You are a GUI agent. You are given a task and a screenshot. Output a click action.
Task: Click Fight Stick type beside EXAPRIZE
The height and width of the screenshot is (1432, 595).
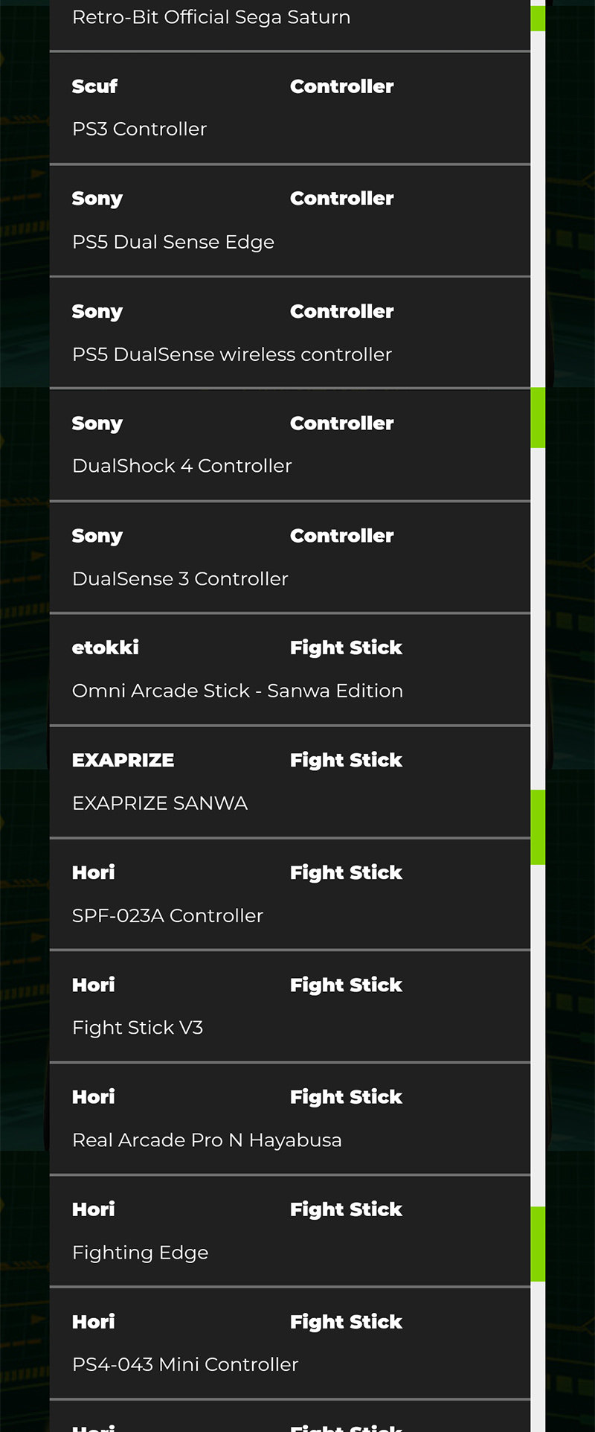tap(346, 760)
